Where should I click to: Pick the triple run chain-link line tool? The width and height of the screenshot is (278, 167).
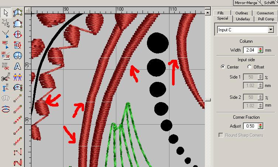pyautogui.click(x=18, y=109)
